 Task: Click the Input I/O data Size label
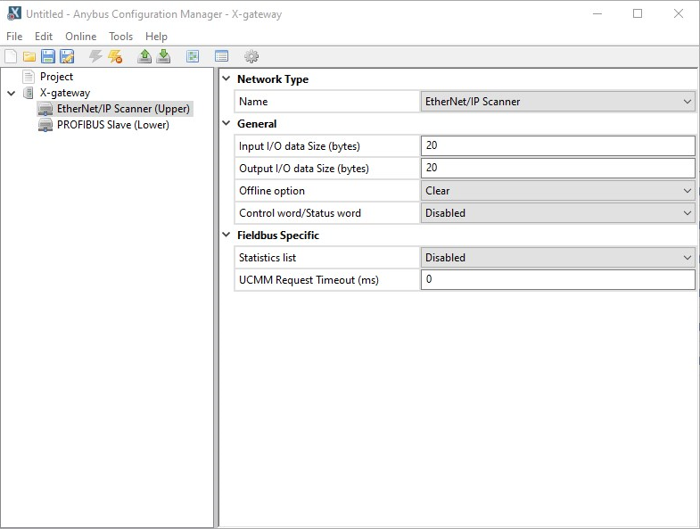pyautogui.click(x=299, y=146)
